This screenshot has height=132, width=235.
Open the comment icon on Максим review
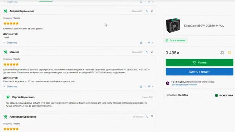tap(152, 52)
